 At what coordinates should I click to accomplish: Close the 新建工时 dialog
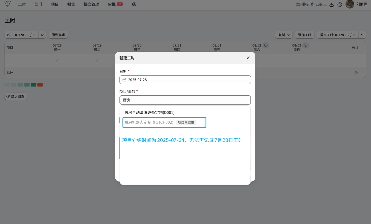tap(248, 58)
